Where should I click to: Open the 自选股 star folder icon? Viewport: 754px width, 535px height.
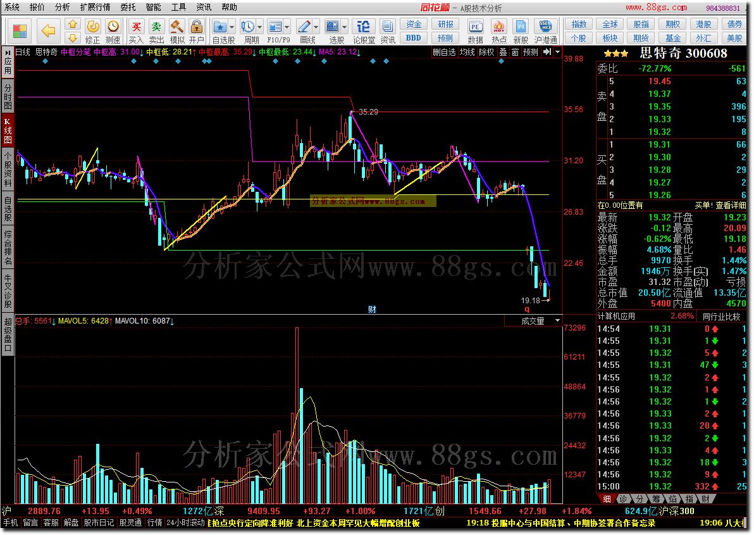tap(219, 27)
